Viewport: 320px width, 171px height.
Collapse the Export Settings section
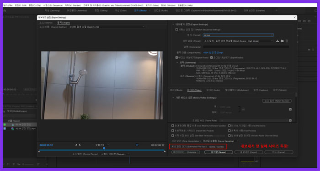click(173, 25)
